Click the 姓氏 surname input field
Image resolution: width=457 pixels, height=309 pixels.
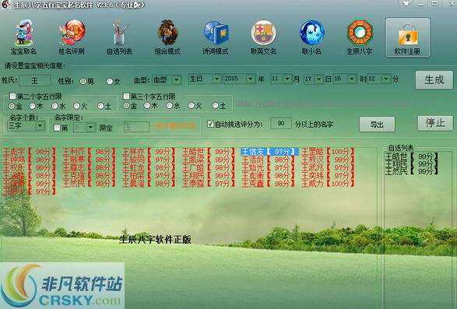pos(35,80)
